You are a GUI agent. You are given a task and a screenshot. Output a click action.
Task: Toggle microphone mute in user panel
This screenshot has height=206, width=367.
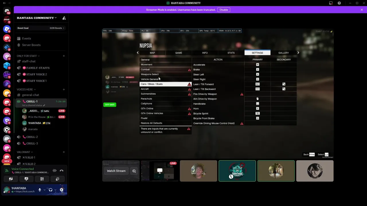point(40,190)
